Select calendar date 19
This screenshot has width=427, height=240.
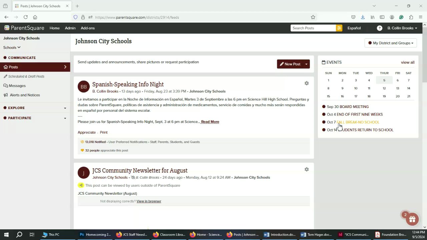tap(384, 96)
